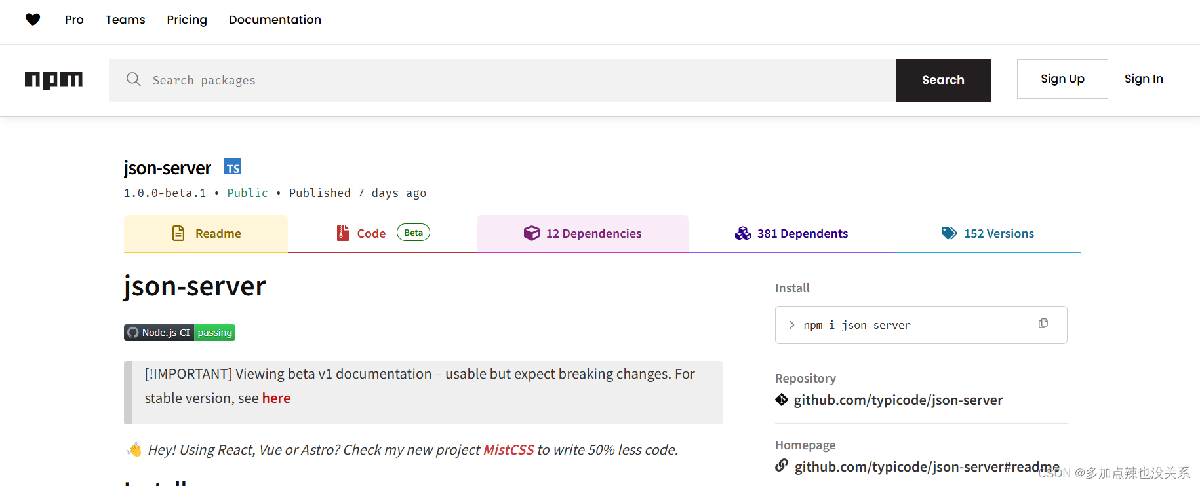Click the Sign In link
This screenshot has height=486, width=1200.
pyautogui.click(x=1144, y=79)
